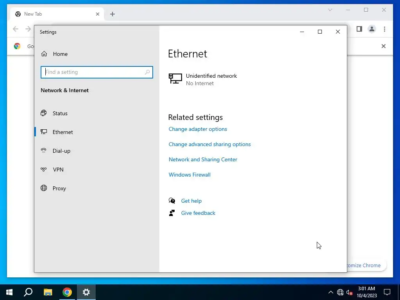This screenshot has width=400, height=300.
Task: Open Dial-up settings
Action: (x=61, y=151)
